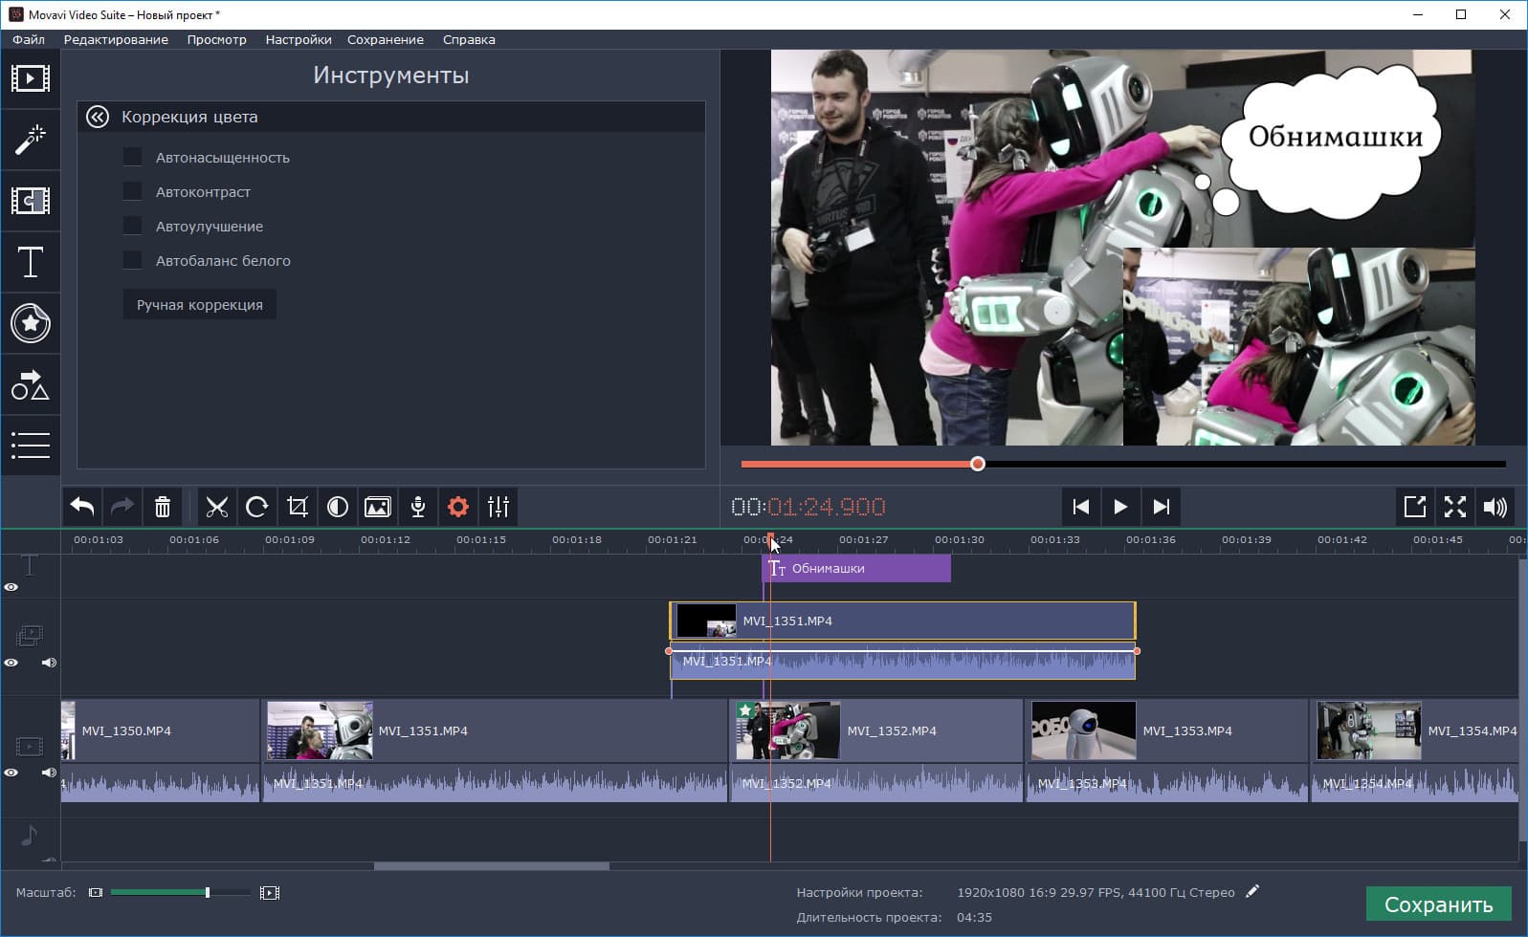1528x937 pixels.
Task: Split clip with the scissors tool
Action: [217, 507]
